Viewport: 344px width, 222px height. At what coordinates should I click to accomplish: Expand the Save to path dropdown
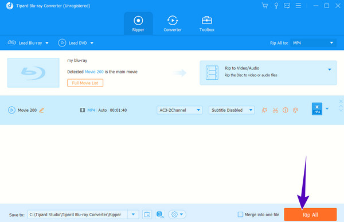point(133,215)
